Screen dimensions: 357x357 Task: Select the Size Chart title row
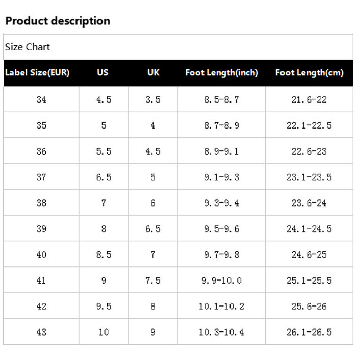pyautogui.click(x=178, y=47)
